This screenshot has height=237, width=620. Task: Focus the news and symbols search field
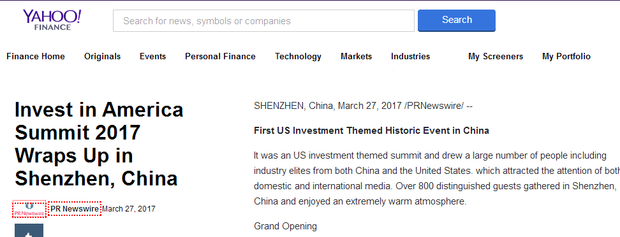point(263,20)
